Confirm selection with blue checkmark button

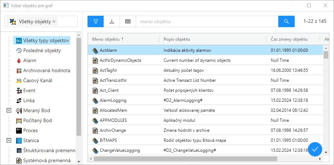[x=315, y=149]
